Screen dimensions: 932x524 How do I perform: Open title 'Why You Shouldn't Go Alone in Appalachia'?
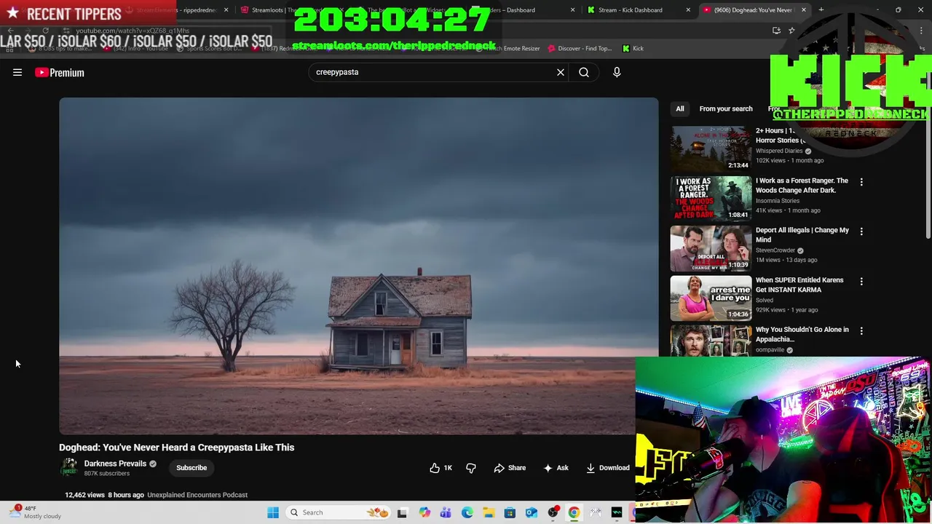(x=802, y=334)
